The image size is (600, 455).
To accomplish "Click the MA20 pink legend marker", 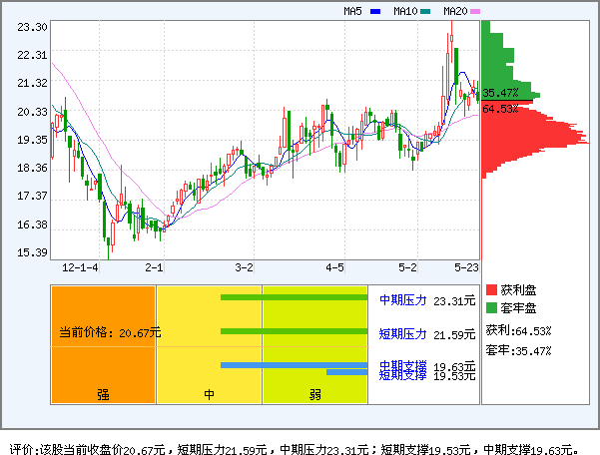I will coord(476,11).
